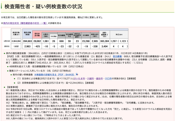Viewport: 175px width, 121px height.
Task: Click the 入院中 table header
Action: point(46,35)
